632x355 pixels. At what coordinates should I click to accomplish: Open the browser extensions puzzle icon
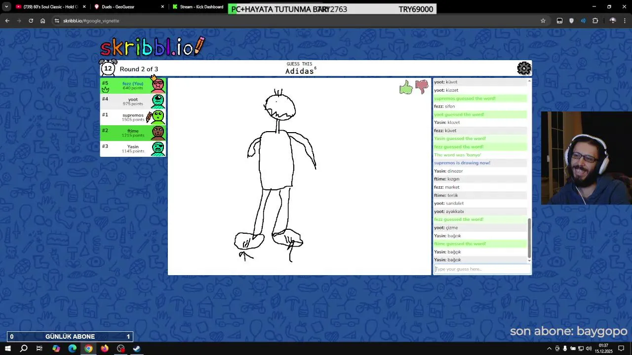(x=595, y=21)
